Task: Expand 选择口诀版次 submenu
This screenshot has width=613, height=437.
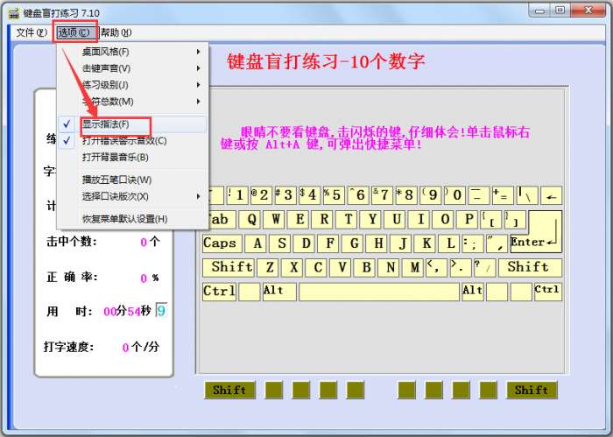Action: click(x=115, y=196)
